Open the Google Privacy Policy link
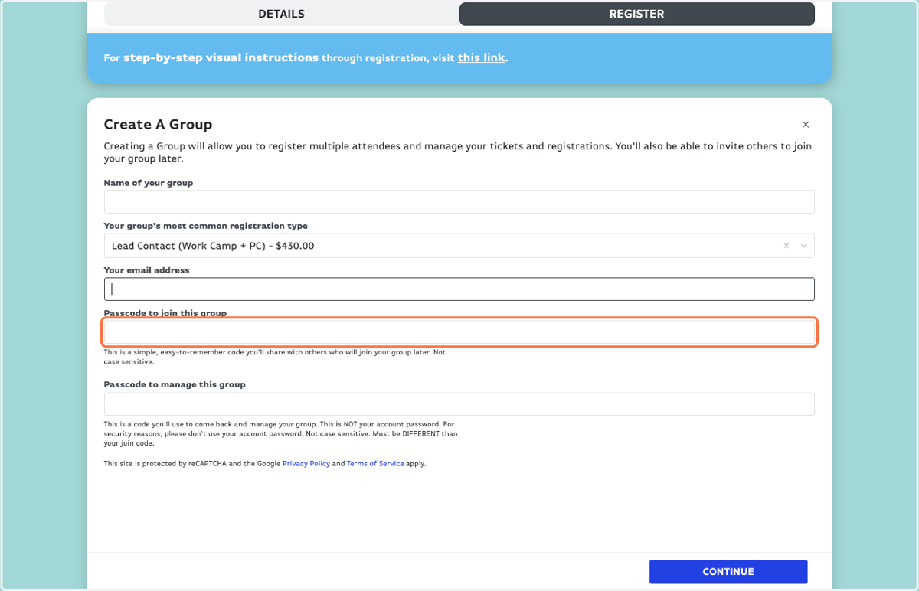This screenshot has height=591, width=919. pyautogui.click(x=306, y=464)
